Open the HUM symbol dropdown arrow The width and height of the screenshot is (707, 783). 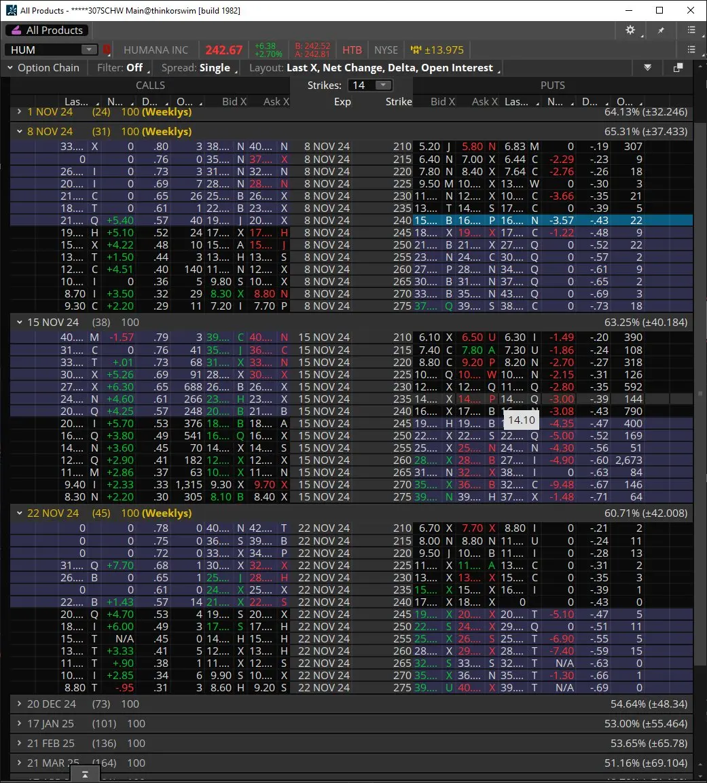tap(89, 50)
